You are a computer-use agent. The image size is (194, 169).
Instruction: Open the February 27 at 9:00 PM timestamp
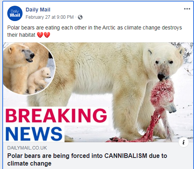(x=50, y=17)
